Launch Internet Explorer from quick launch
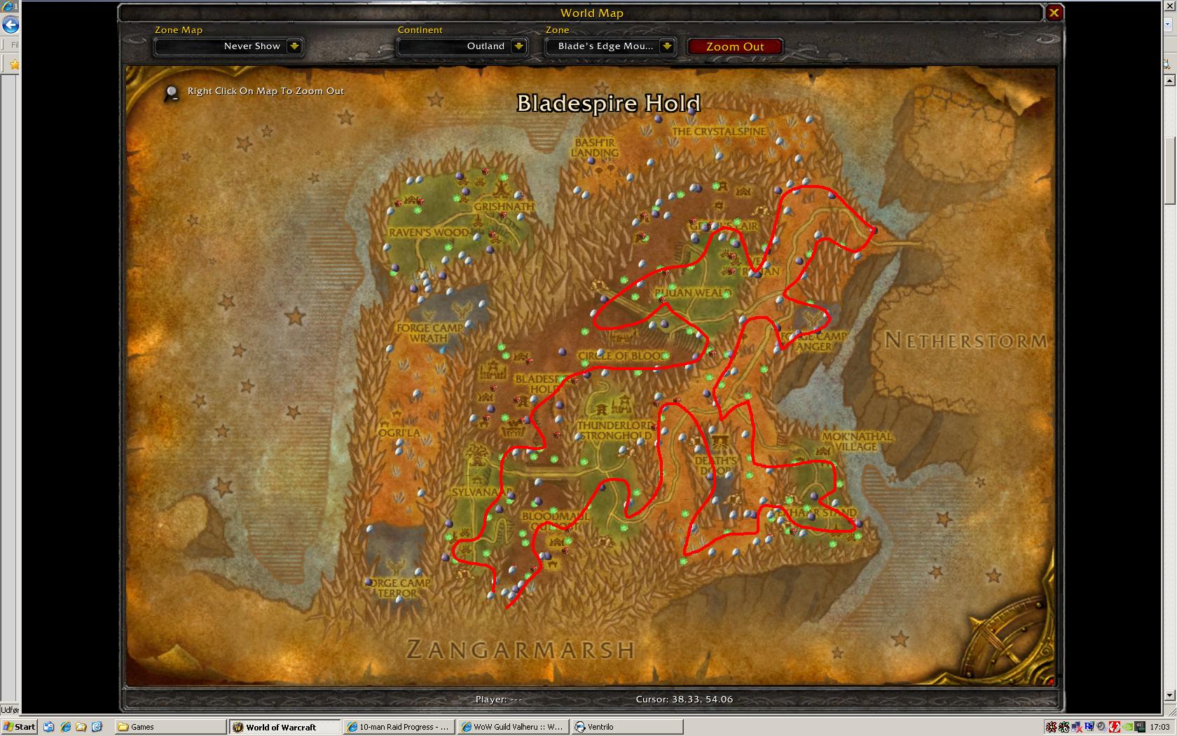 pyautogui.click(x=65, y=727)
